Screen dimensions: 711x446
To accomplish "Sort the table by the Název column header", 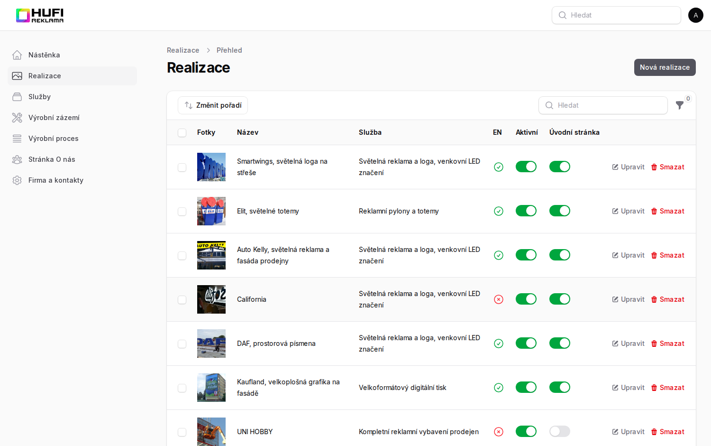I will tap(248, 132).
